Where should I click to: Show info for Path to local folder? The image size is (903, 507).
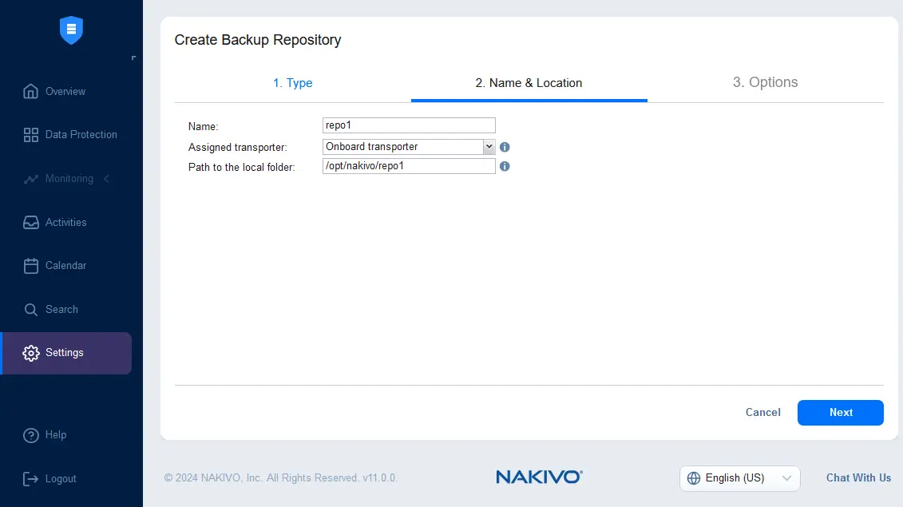point(505,166)
